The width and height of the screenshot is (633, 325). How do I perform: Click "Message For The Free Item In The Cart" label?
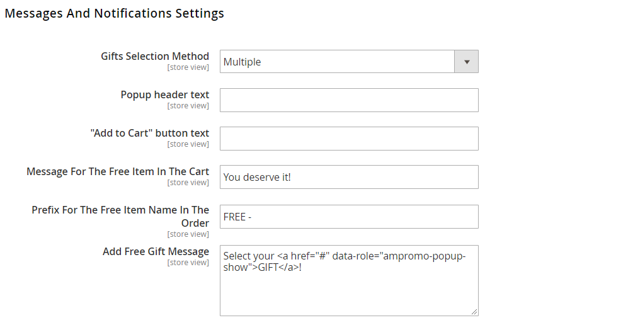tap(118, 171)
